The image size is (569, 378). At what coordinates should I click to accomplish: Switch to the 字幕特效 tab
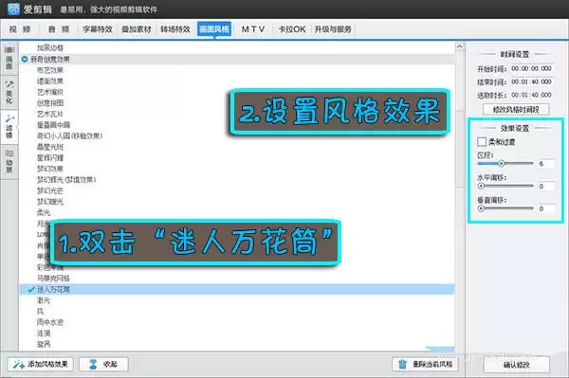coord(98,29)
